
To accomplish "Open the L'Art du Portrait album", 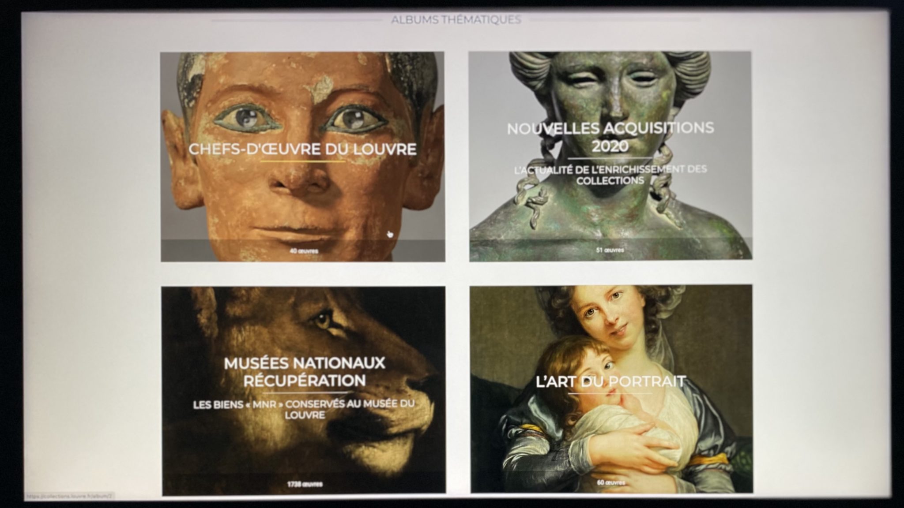I will (x=611, y=388).
